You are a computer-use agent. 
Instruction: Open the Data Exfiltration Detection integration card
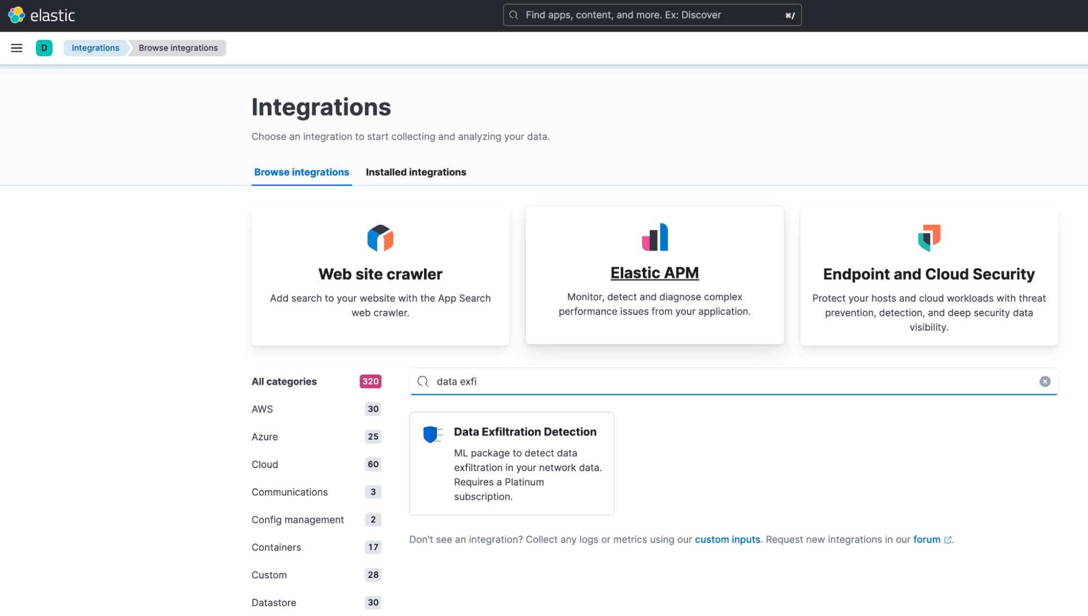pos(512,464)
